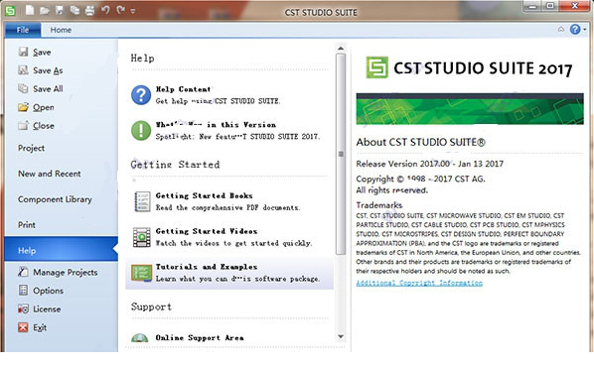Click the help list scrollbar down arrow
The height and width of the screenshot is (366, 594).
pos(341,336)
